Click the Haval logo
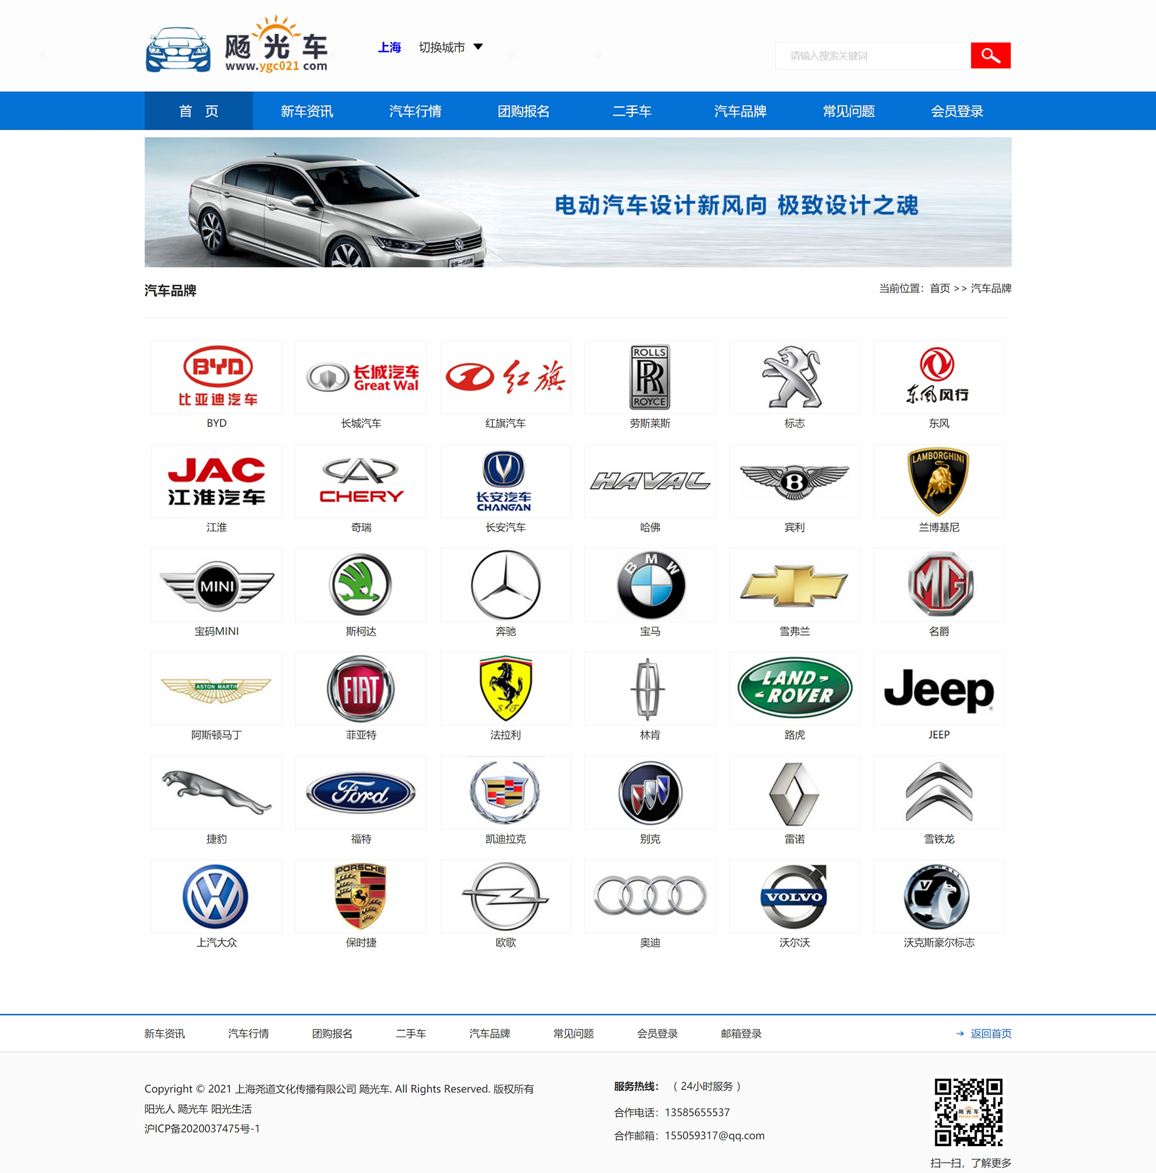Viewport: 1156px width, 1173px height. 650,481
